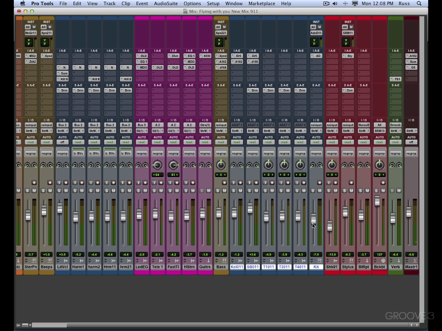The image size is (442, 331).
Task: Record-enable the SterPn track
Action: 34,183
